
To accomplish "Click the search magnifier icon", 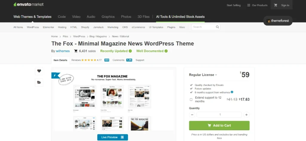I will pos(218,27).
